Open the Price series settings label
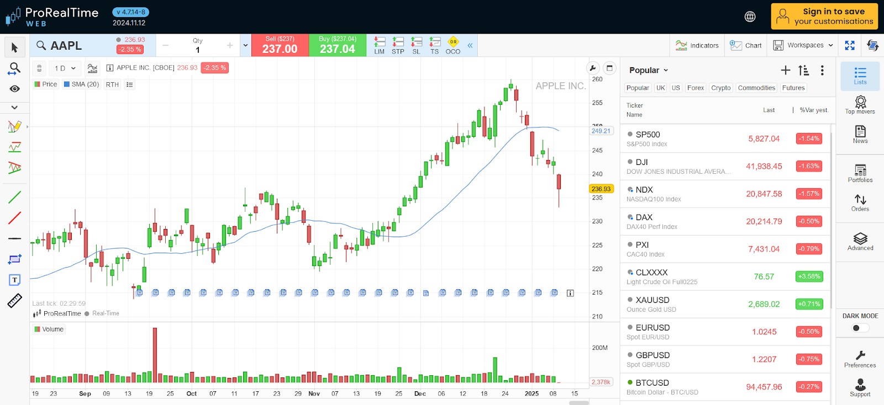 (46, 84)
